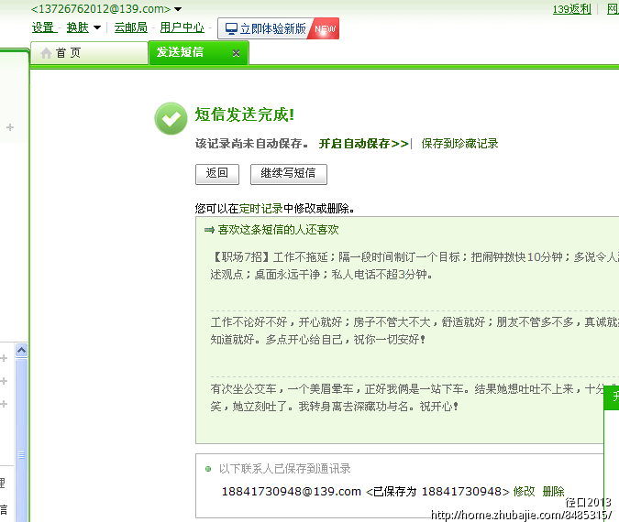Click the 18841730948@139.com contact text

pyautogui.click(x=292, y=491)
